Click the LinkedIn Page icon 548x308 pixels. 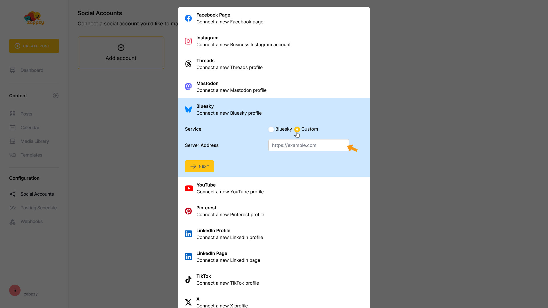tap(188, 257)
